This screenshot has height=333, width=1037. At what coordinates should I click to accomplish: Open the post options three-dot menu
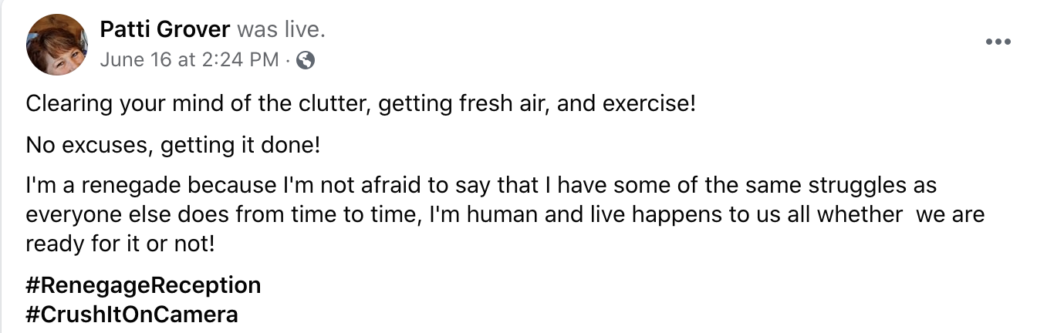pos(998,42)
